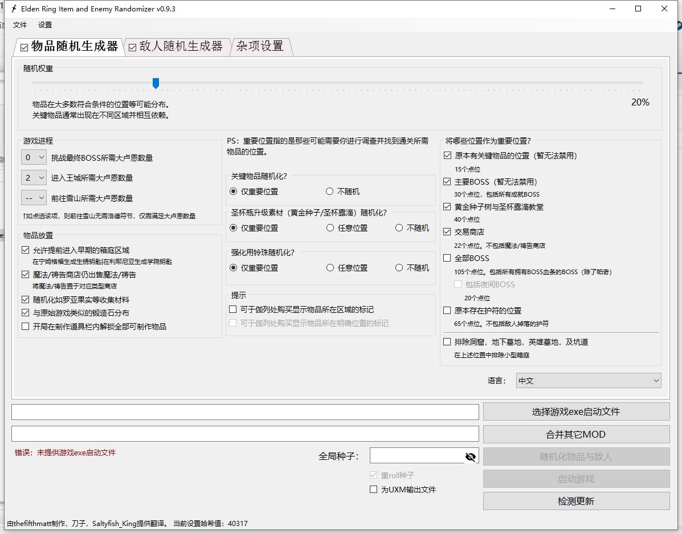The image size is (682, 534).
Task: Enable 排除洞窟，地下墓地 checkbox
Action: click(447, 341)
